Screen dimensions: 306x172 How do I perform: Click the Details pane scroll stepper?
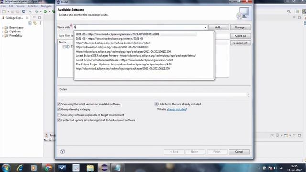[x=248, y=95]
